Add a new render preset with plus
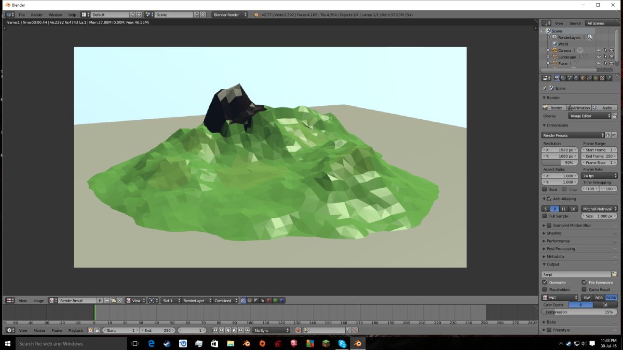 [608, 135]
